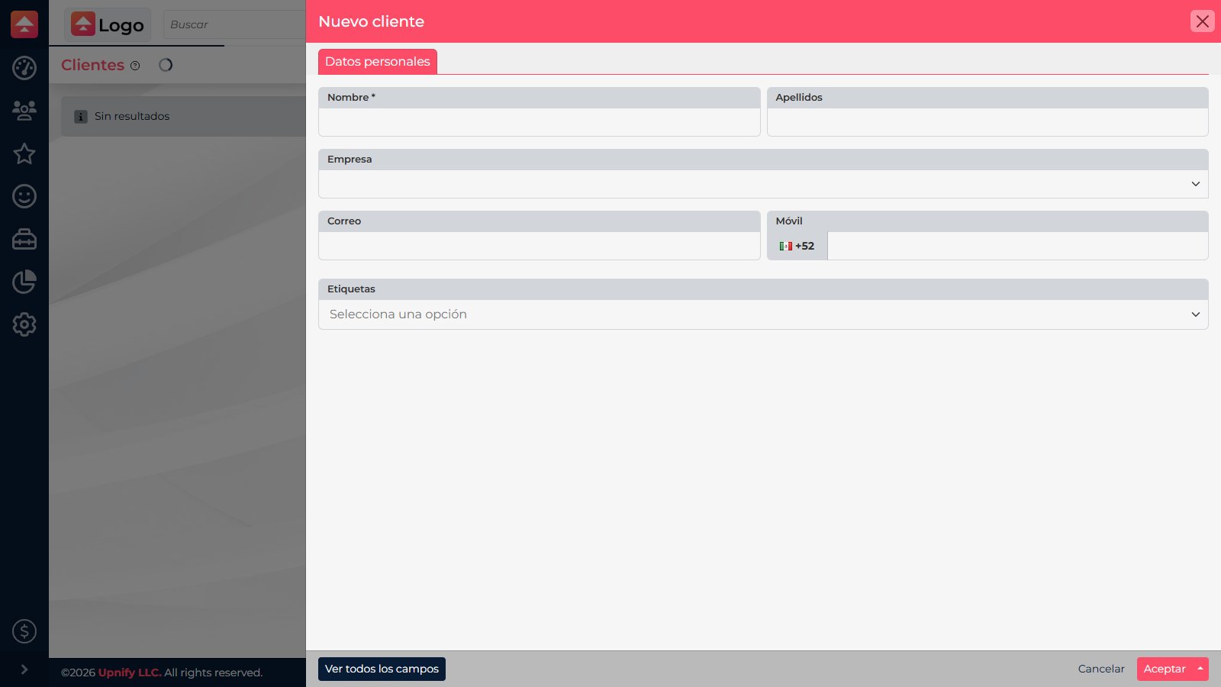Open the star favorites icon in sidebar
Image resolution: width=1221 pixels, height=687 pixels.
[x=24, y=153]
